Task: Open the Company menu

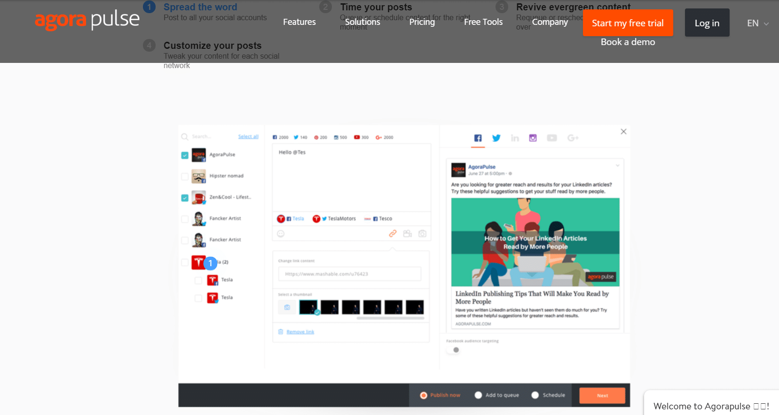Action: point(550,22)
